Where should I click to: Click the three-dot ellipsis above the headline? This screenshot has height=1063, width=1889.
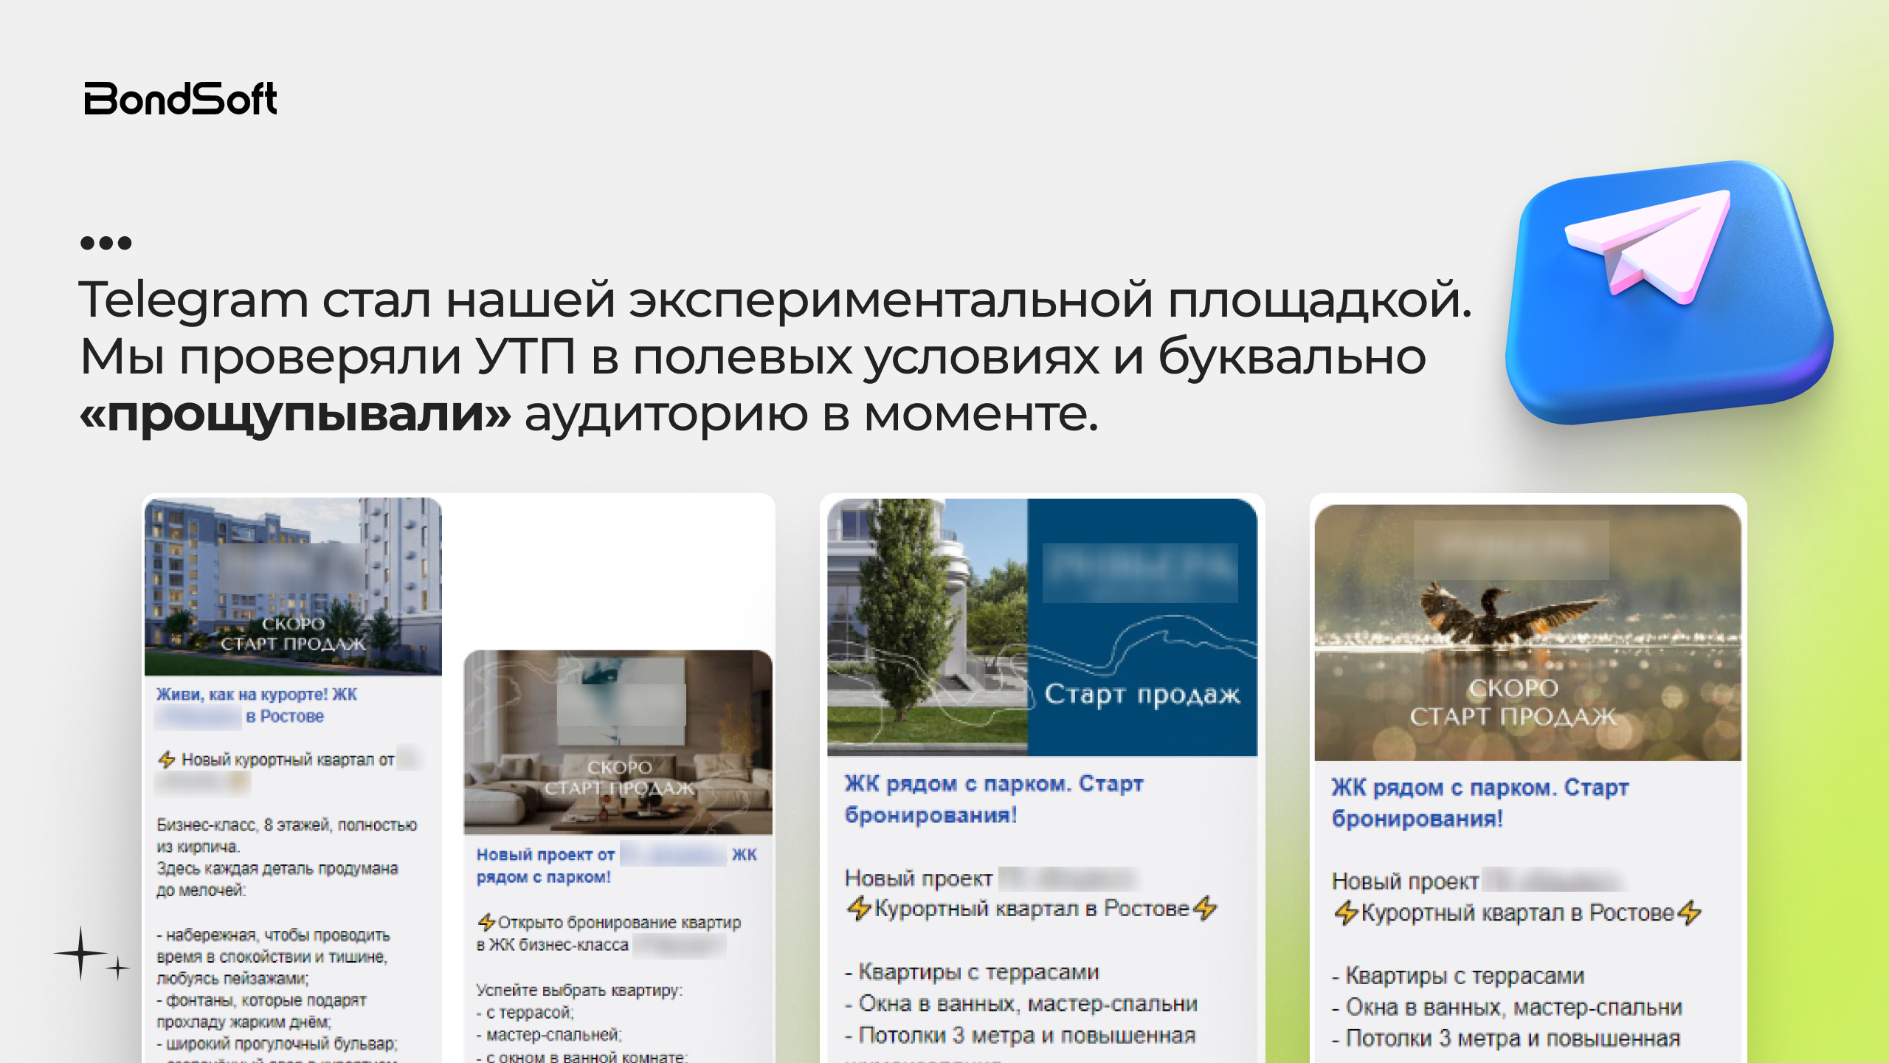[x=103, y=244]
